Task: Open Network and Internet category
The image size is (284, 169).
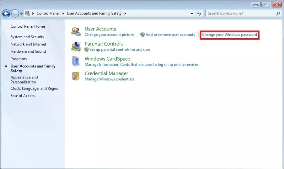Action: point(28,44)
